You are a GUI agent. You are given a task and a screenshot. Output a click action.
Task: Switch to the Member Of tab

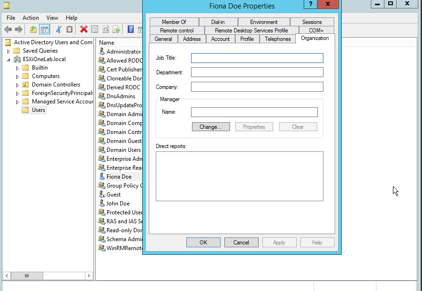[x=174, y=22]
